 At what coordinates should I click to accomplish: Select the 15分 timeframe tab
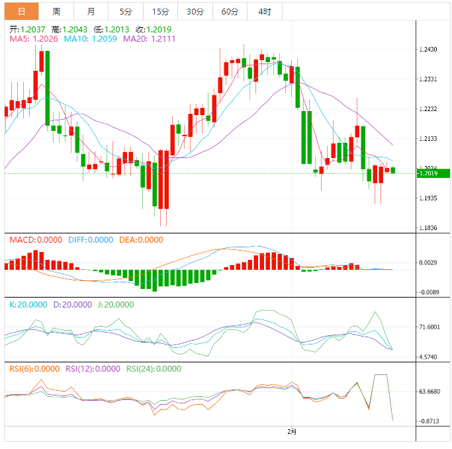(x=160, y=11)
